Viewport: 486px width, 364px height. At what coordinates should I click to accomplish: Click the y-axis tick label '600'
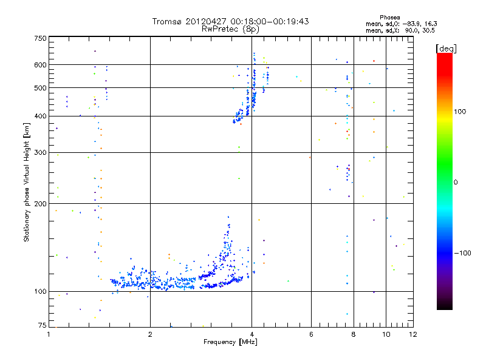(40, 65)
